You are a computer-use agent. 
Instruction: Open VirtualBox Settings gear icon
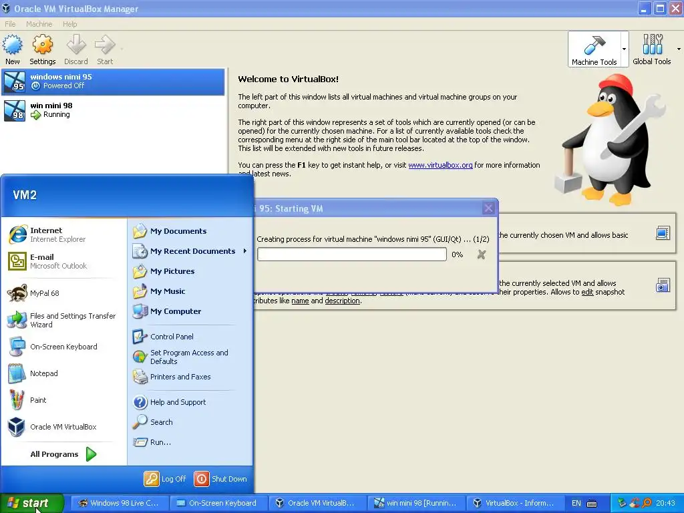click(42, 45)
